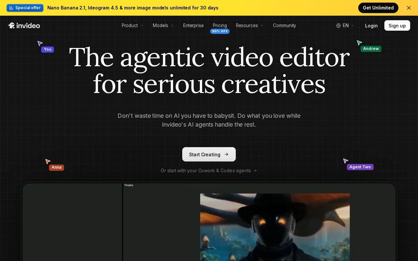The image size is (418, 261).
Task: Click the video preview thumbnail
Action: coord(275,227)
